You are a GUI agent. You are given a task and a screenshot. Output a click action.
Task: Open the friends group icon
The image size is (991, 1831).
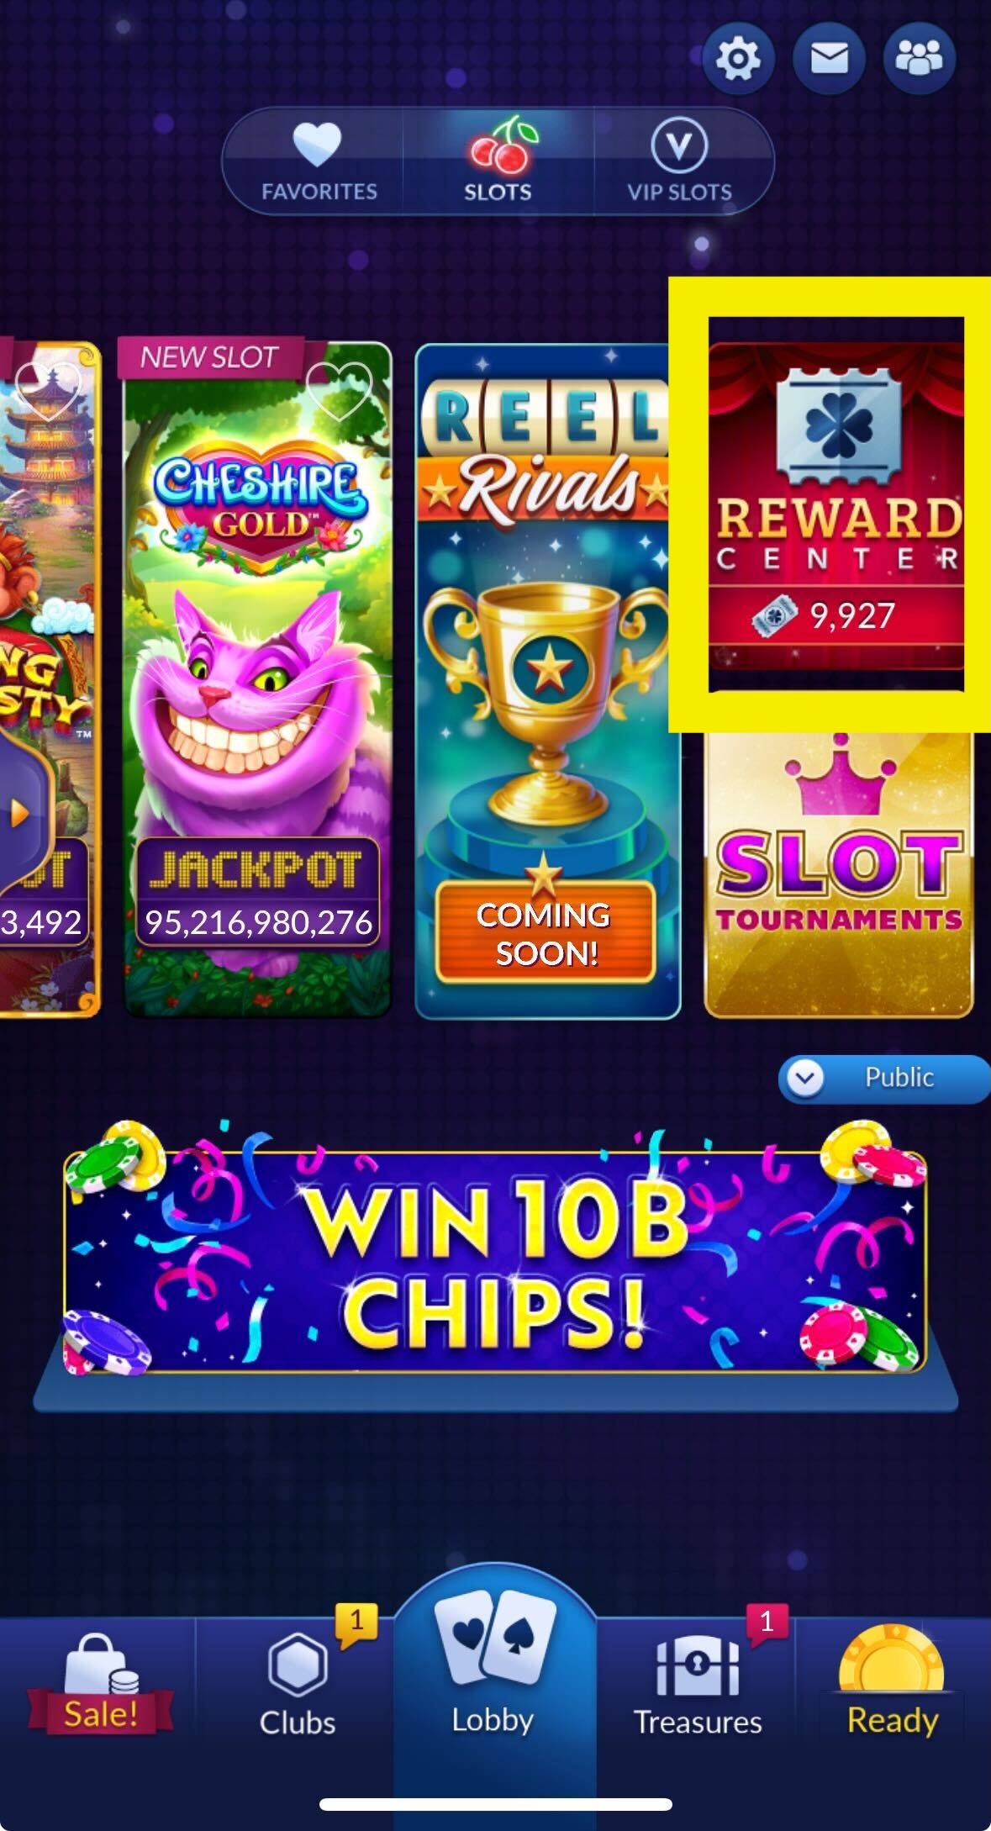(919, 59)
